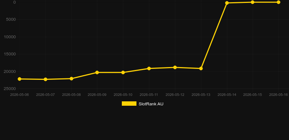Click the 2026-05-16 x-axis date label
This screenshot has width=289, height=140.
(x=278, y=95)
